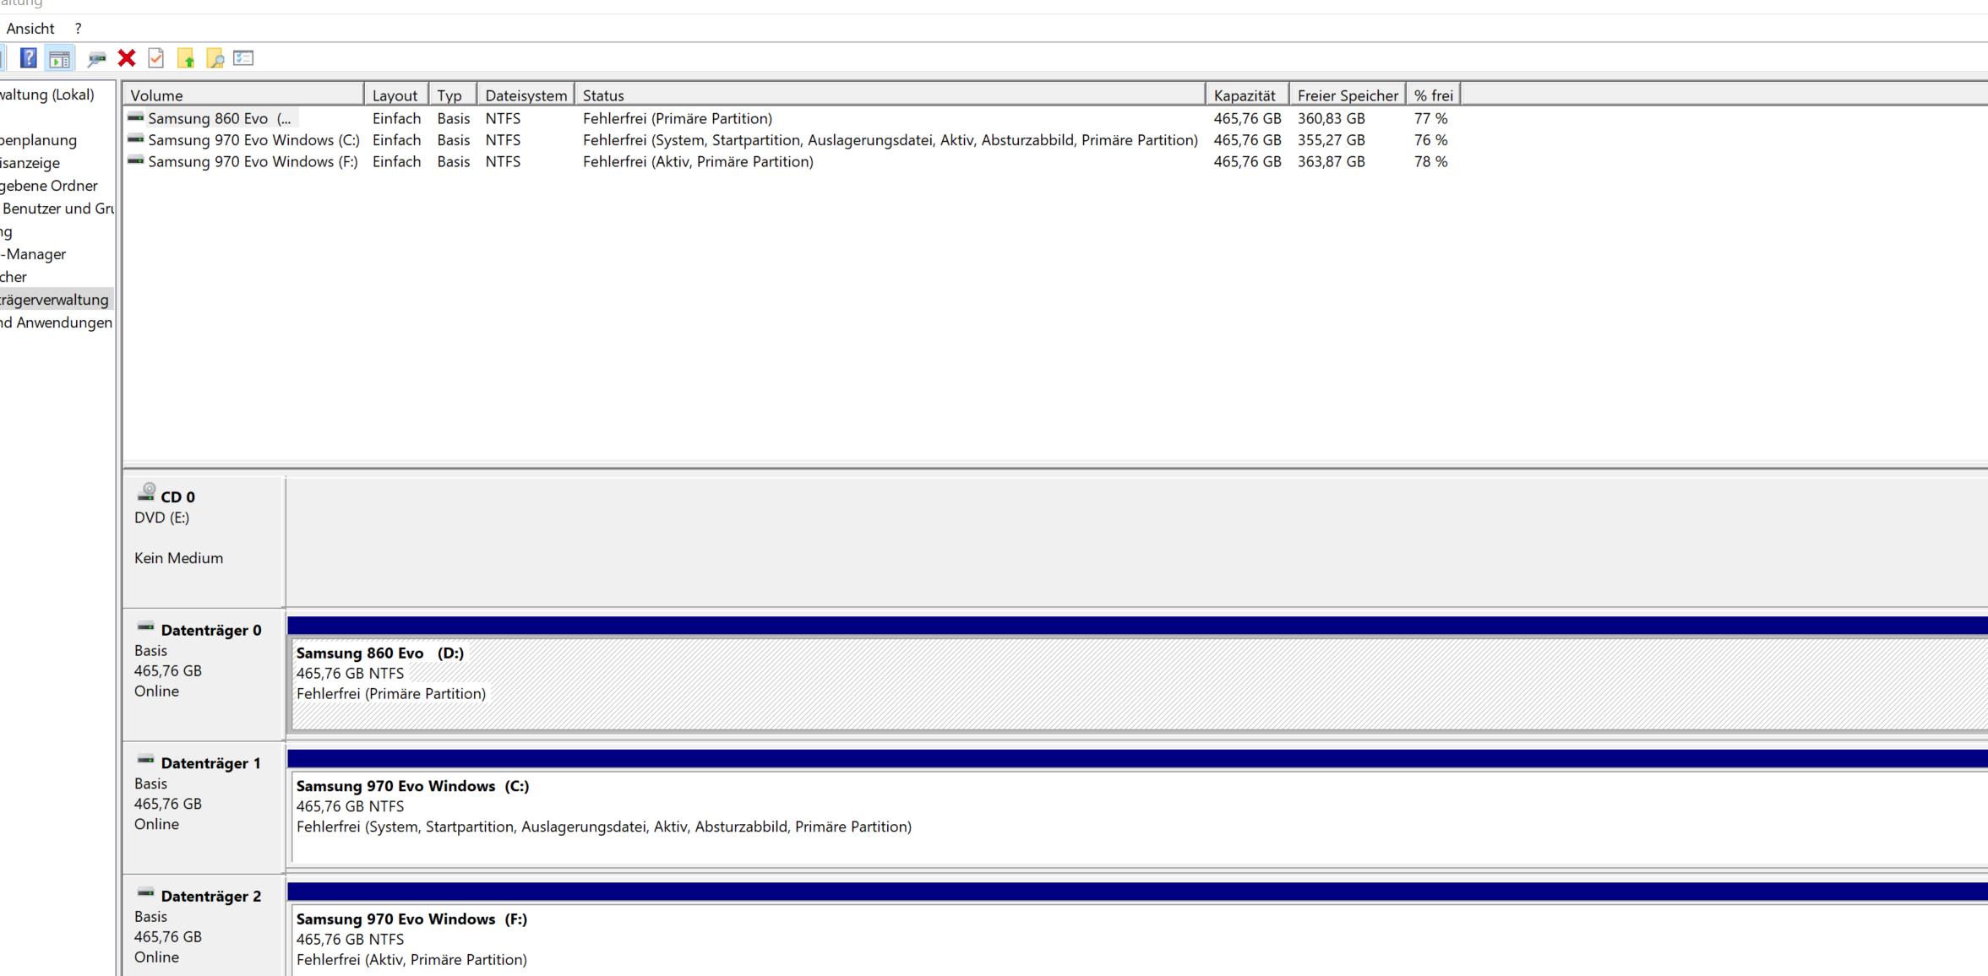Image resolution: width=1988 pixels, height=976 pixels.
Task: Open the question mark help menu
Action: (78, 29)
